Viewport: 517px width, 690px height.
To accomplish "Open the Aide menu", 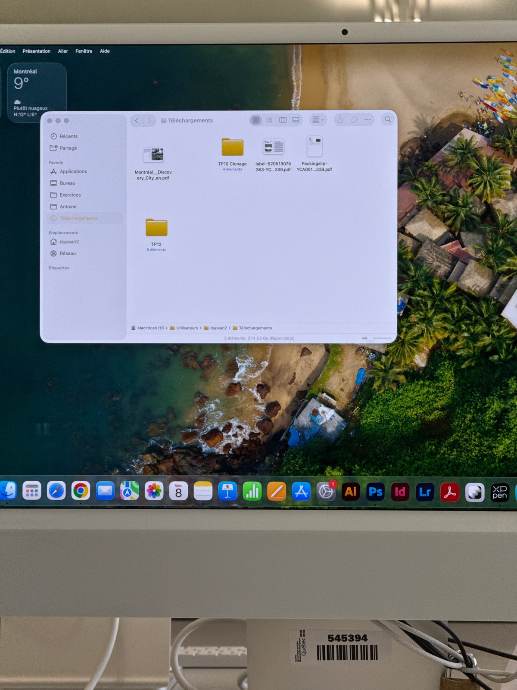I will tap(105, 51).
